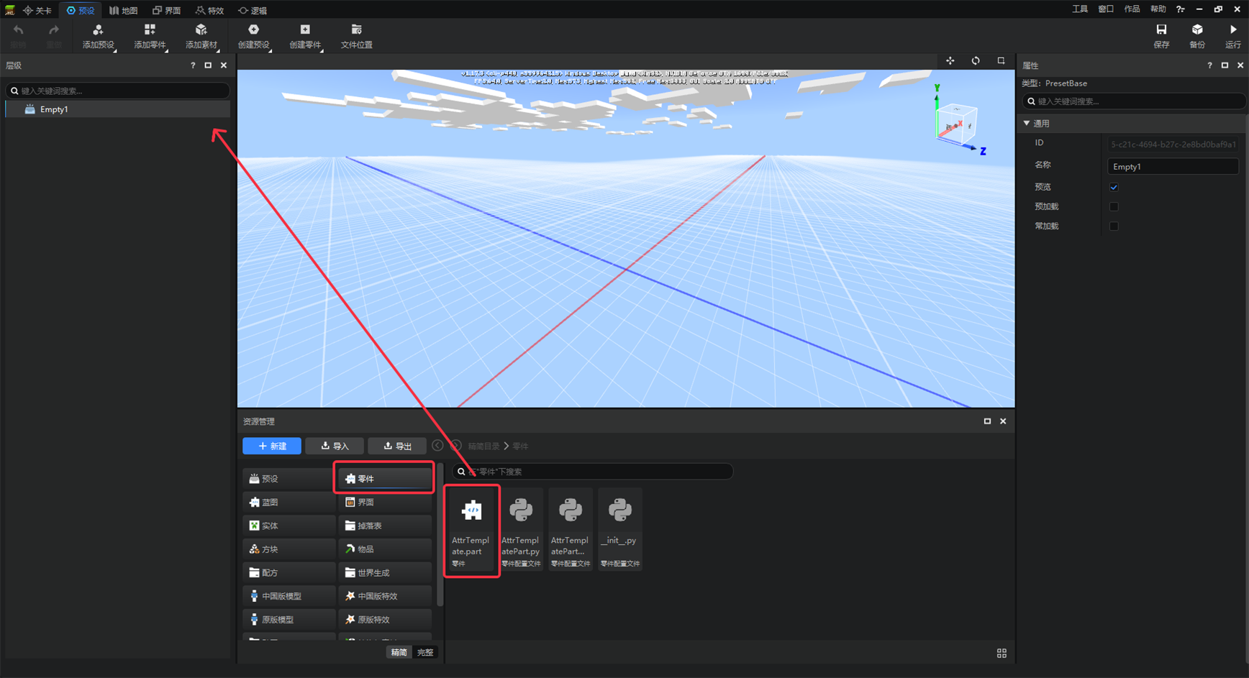1249x678 pixels.
Task: Click the 运行 run icon
Action: pos(1233,29)
